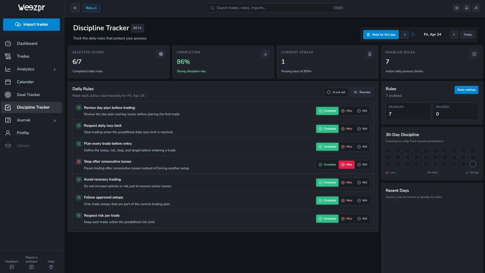Image resolution: width=485 pixels, height=273 pixels.
Task: Click the Paused 0 rules card
Action: 455,111
